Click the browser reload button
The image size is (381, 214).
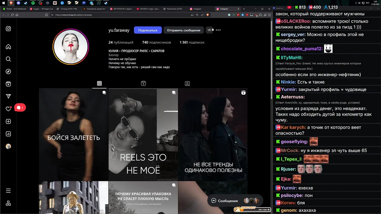pyautogui.click(x=12, y=15)
